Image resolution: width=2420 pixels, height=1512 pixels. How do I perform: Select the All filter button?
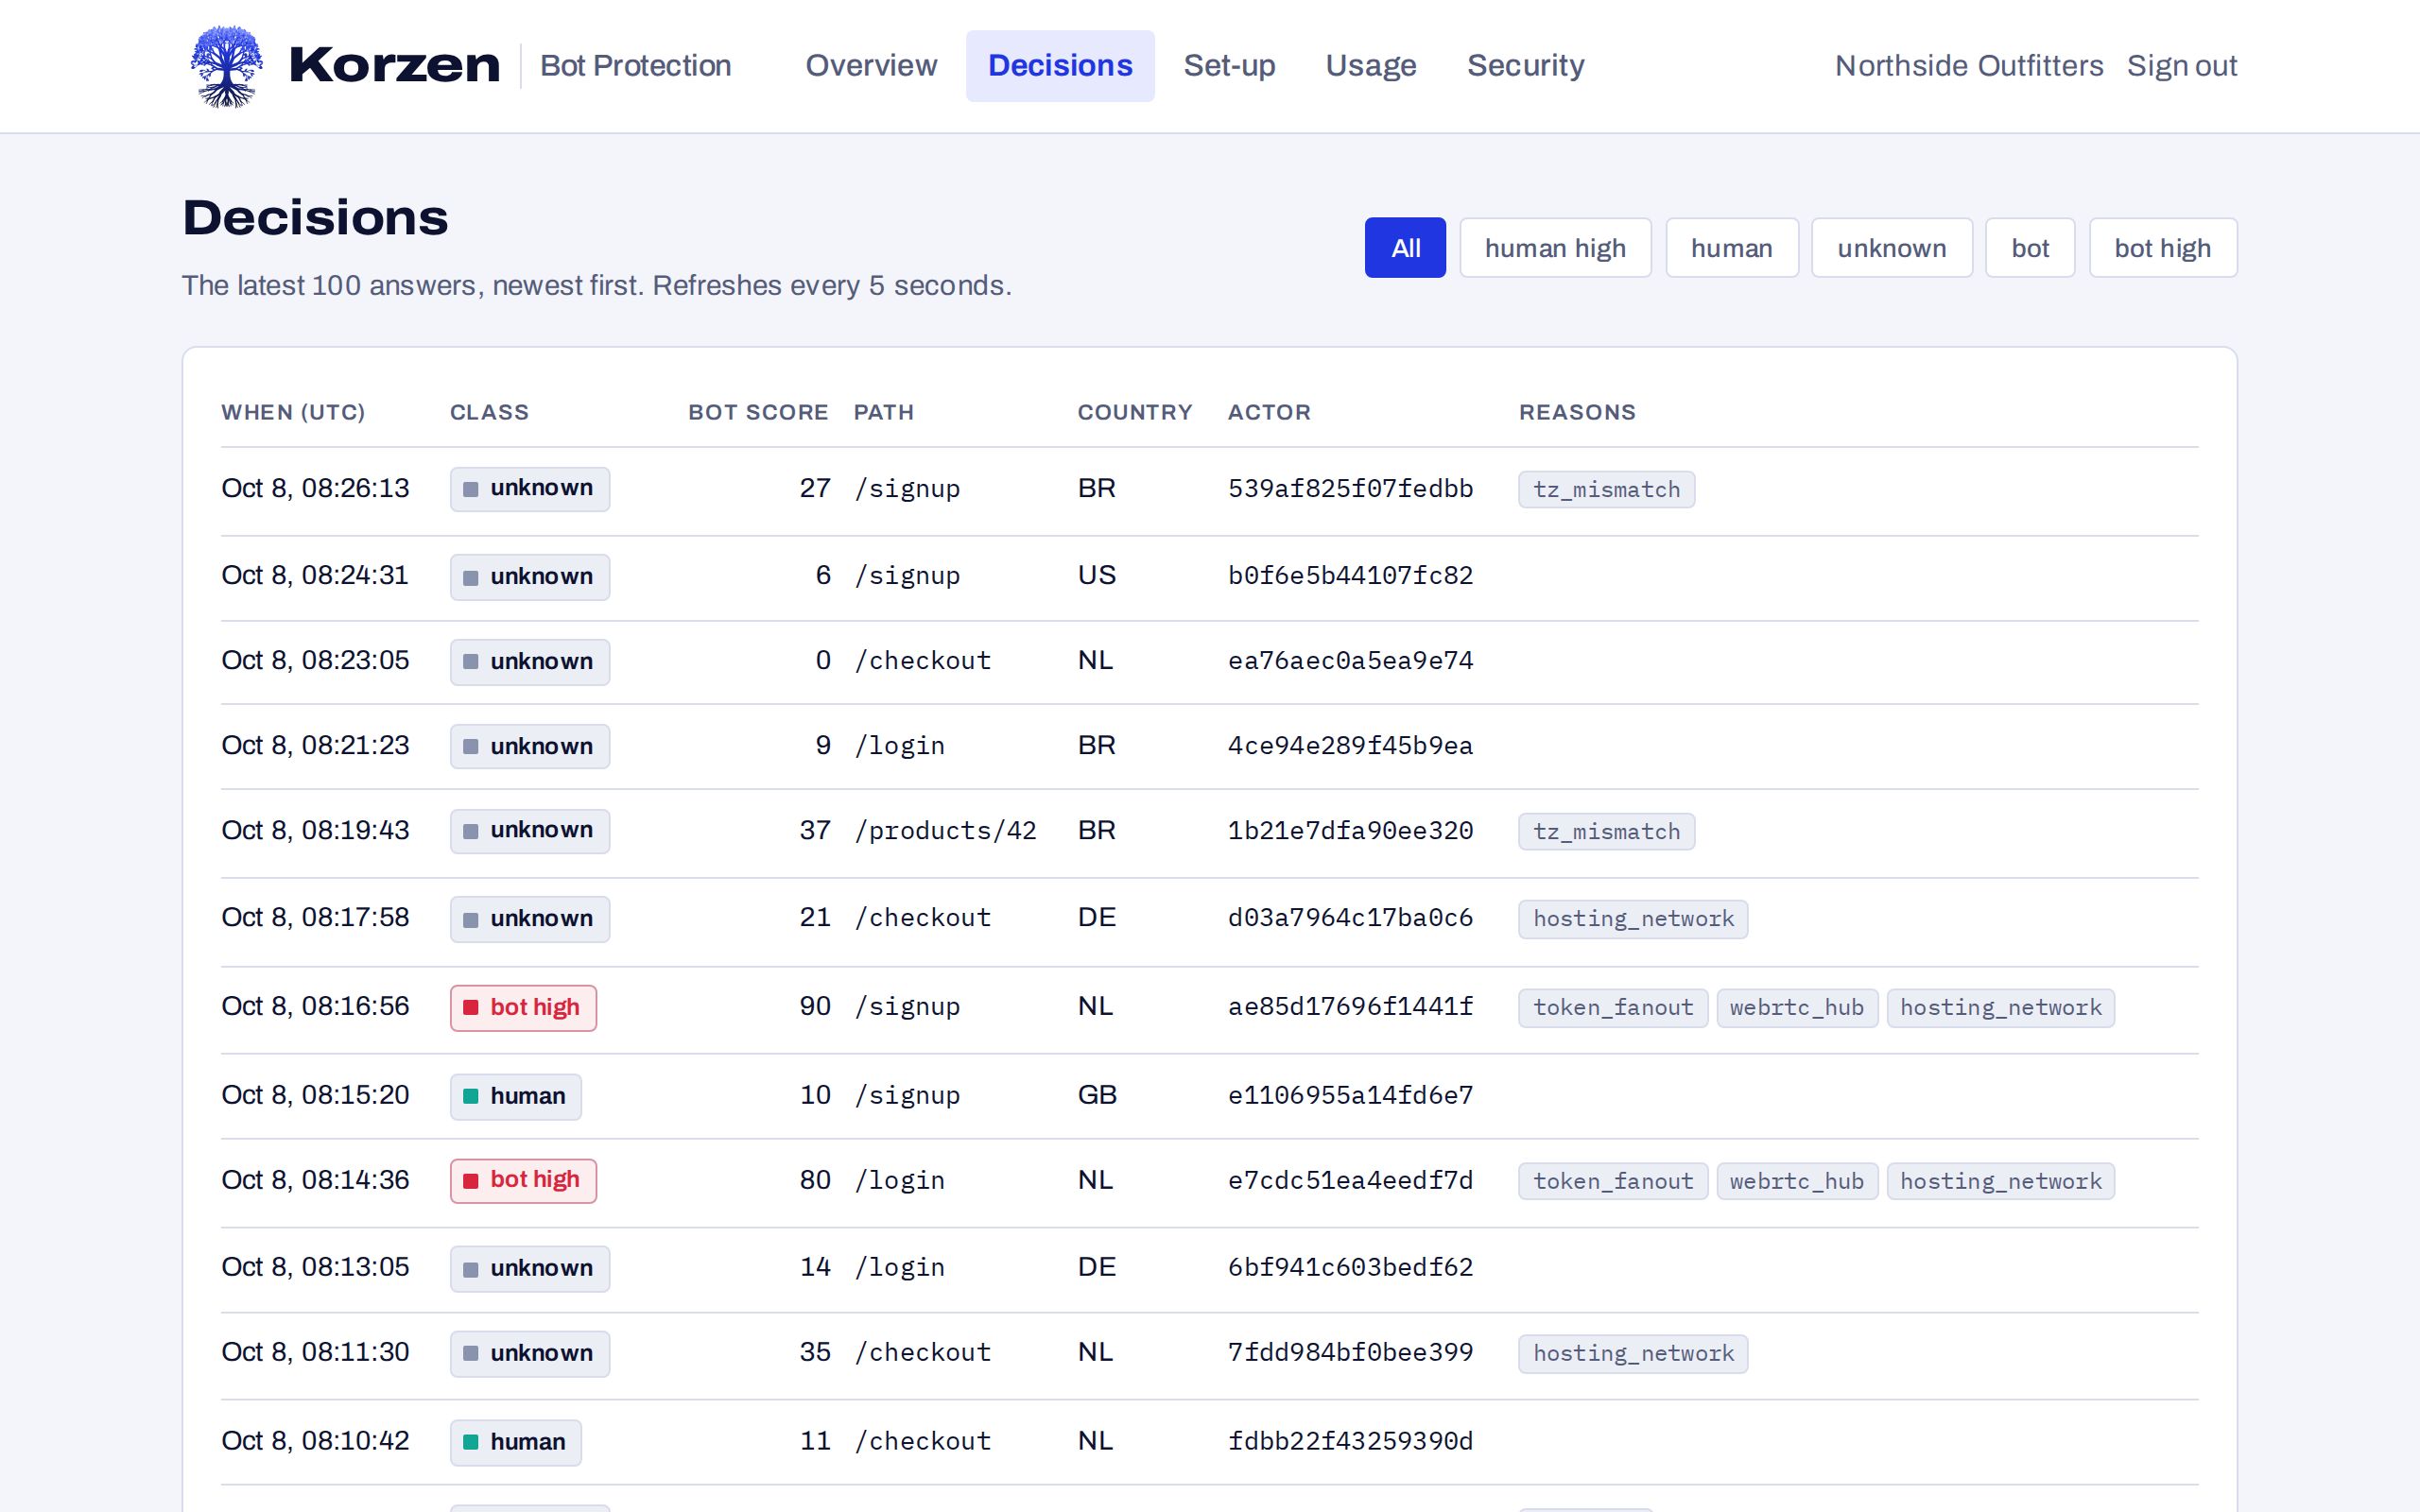(1405, 248)
